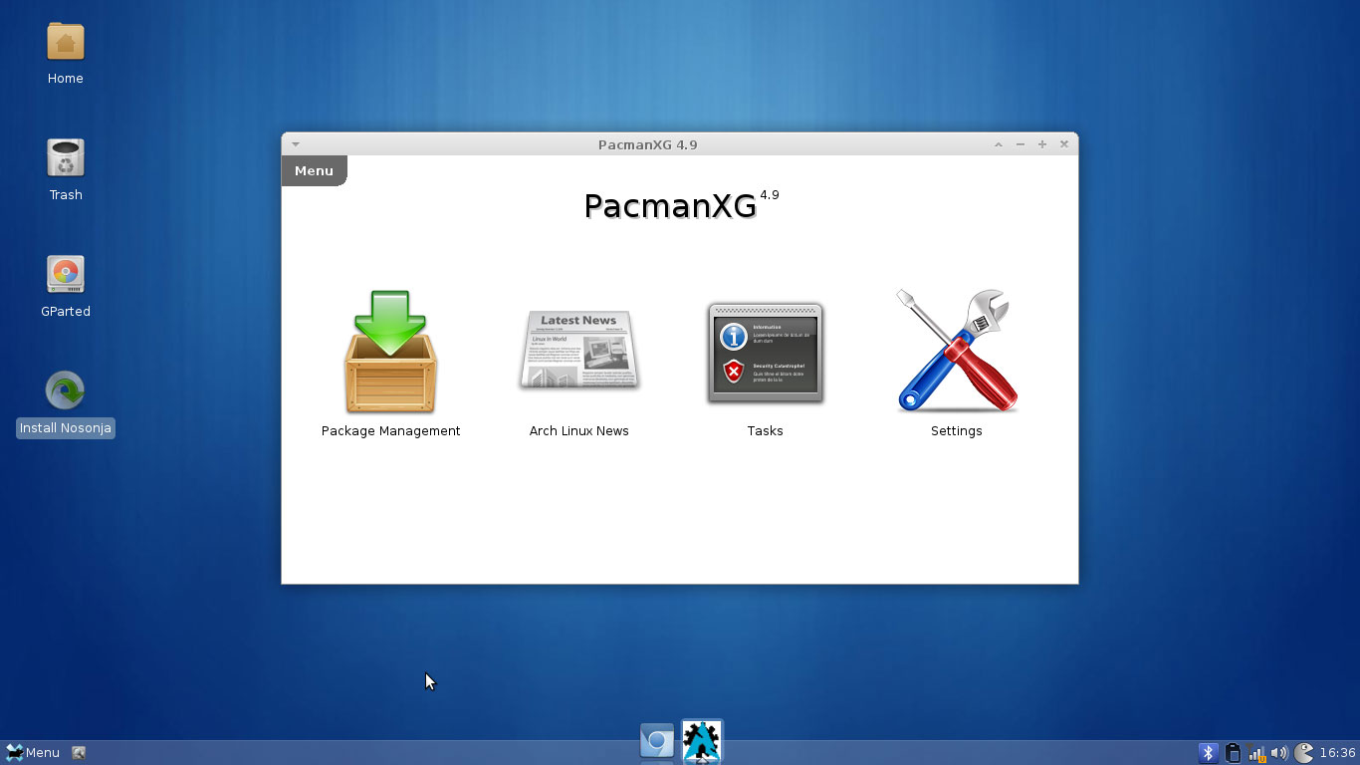Click the clock showing 16:36
Viewport: 1360px width, 765px height.
[1337, 753]
